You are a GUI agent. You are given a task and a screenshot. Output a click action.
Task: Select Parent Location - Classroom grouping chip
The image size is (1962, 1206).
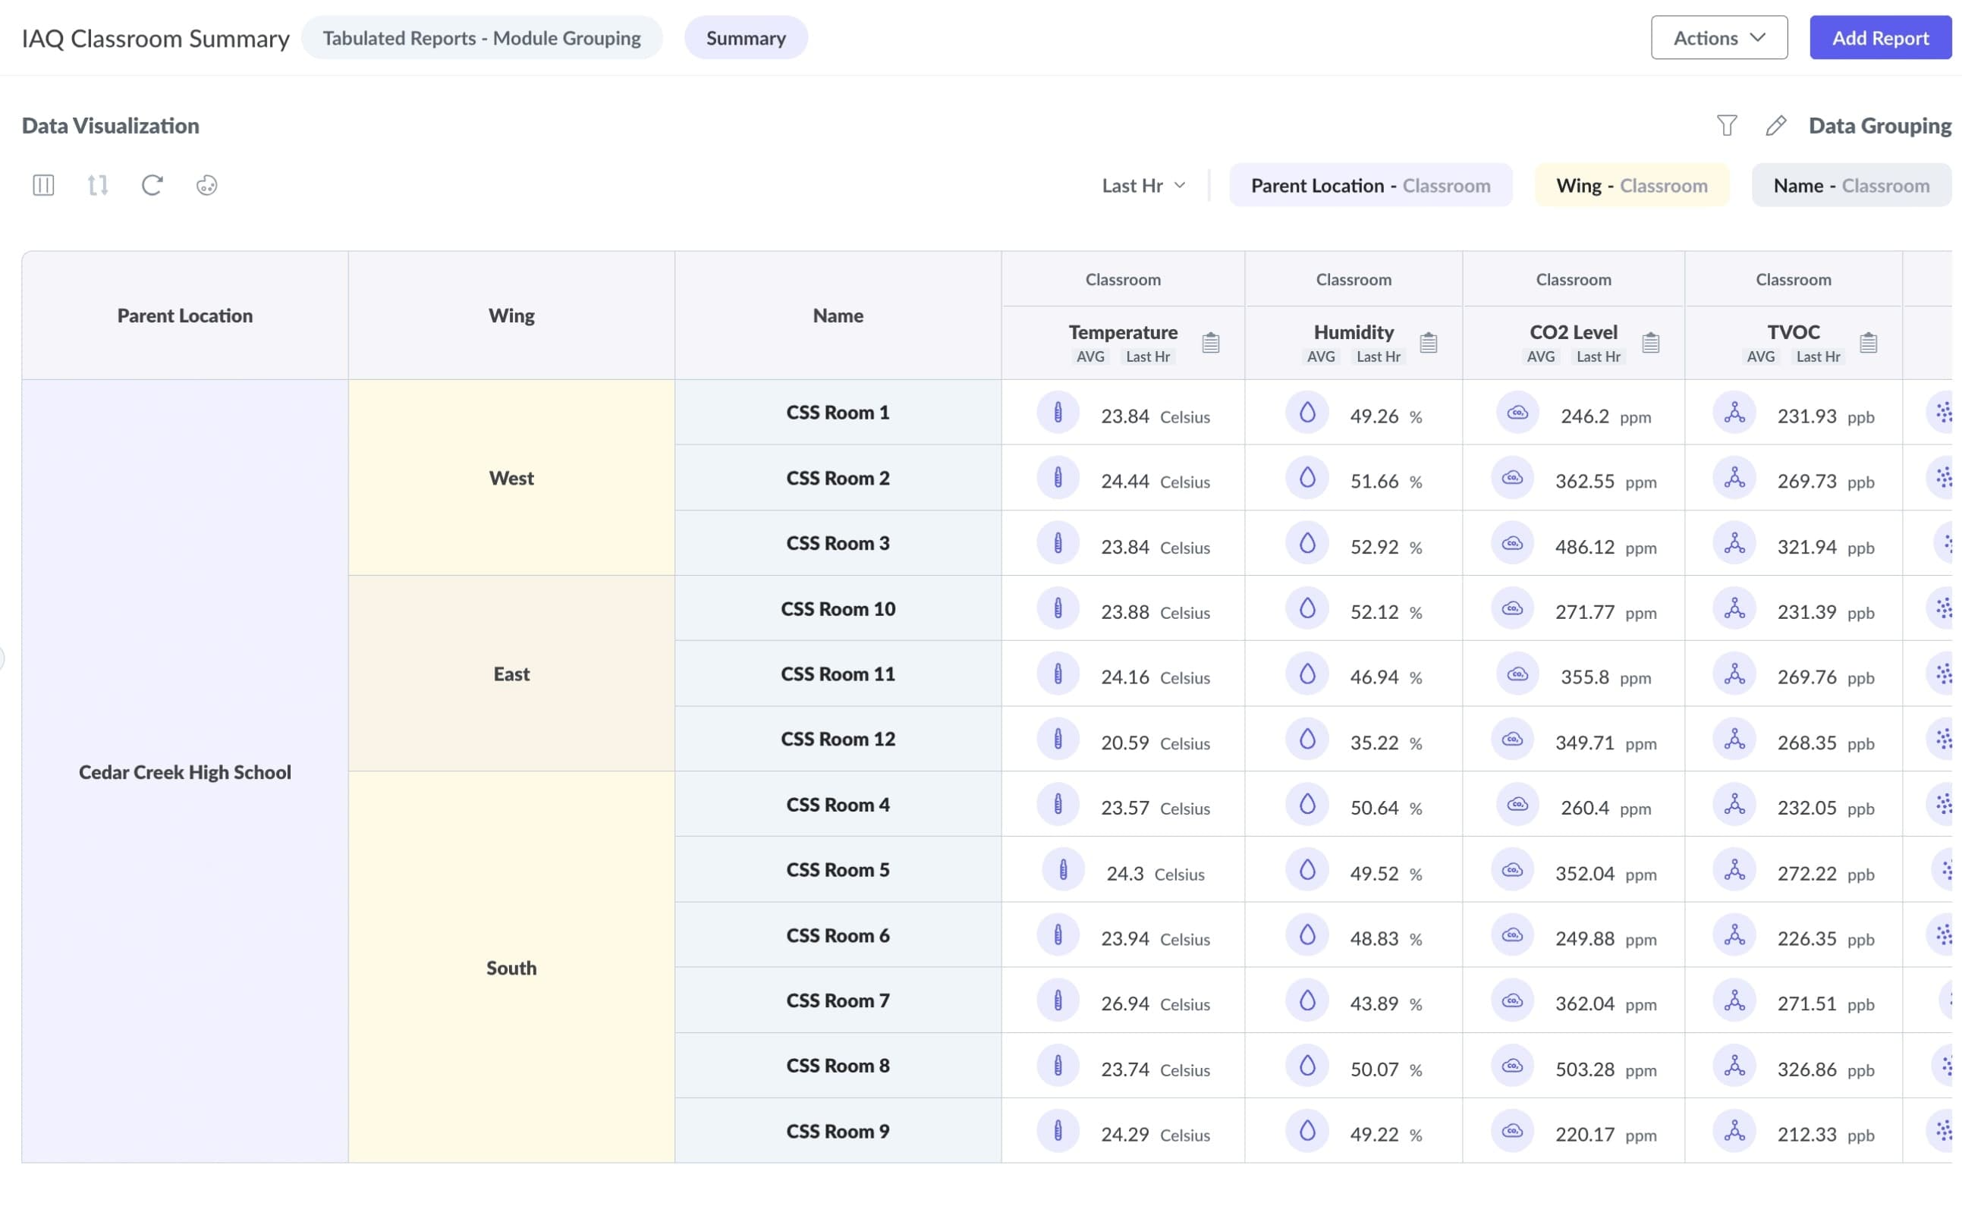(x=1370, y=186)
